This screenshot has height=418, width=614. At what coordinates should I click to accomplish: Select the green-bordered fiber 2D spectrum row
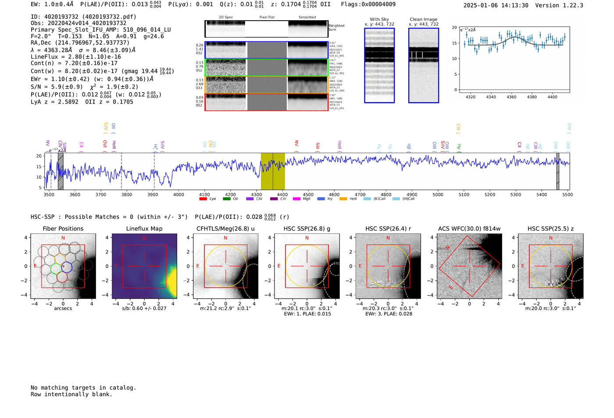266,68
